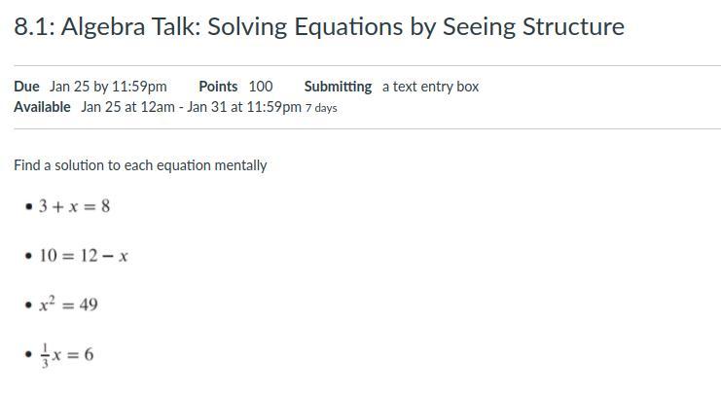The height and width of the screenshot is (393, 721).
Task: Click the bold Available label
Action: point(42,107)
